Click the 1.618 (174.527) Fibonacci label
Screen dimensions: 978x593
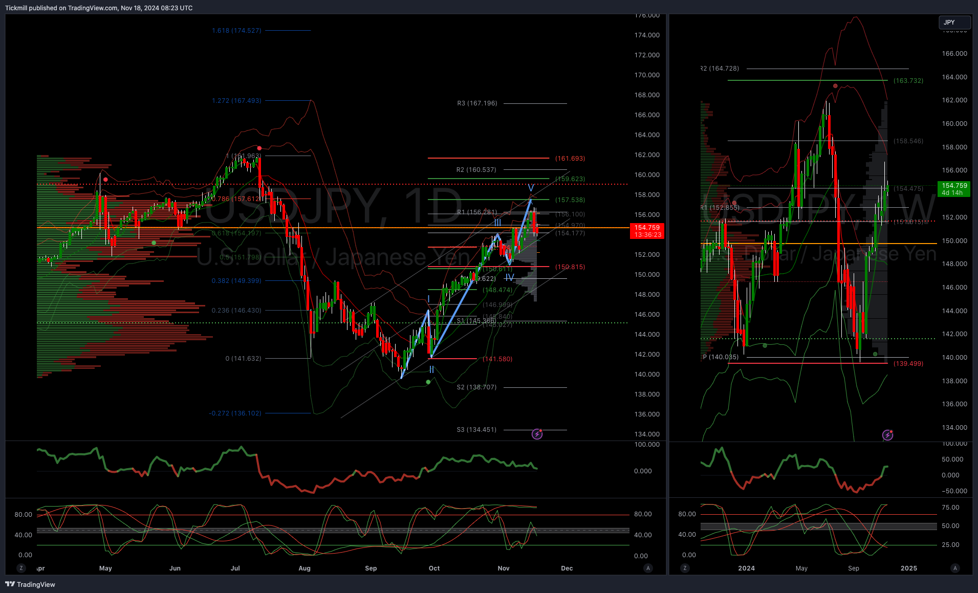pos(236,31)
